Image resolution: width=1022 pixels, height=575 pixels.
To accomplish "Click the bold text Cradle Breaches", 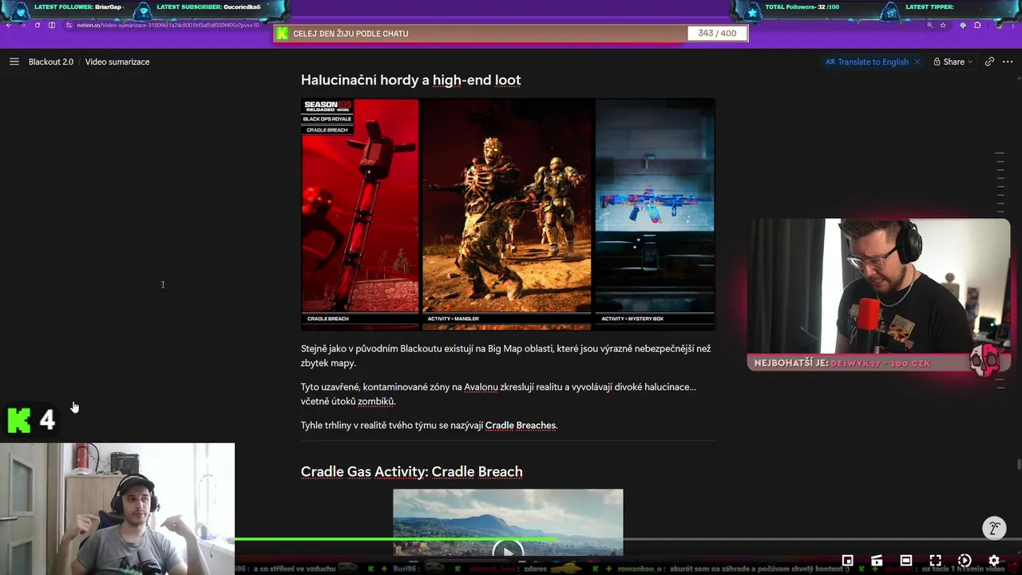I will pyautogui.click(x=520, y=425).
